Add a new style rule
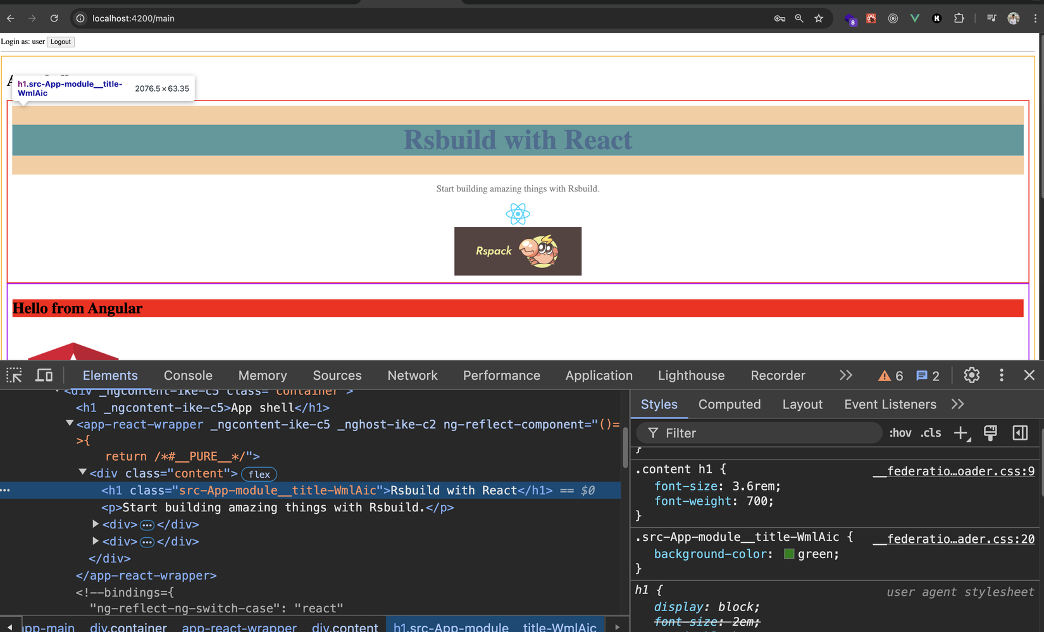1044x632 pixels. point(962,433)
